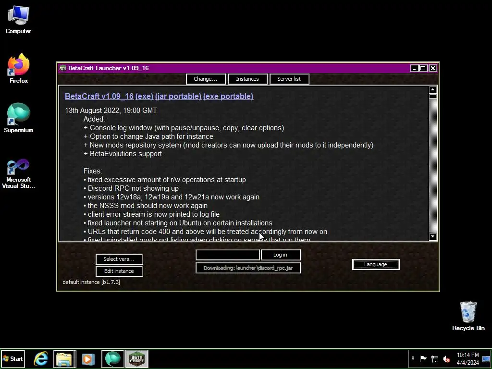Click 'URLs that return code 400' line
This screenshot has height=369, width=492.
(206, 232)
